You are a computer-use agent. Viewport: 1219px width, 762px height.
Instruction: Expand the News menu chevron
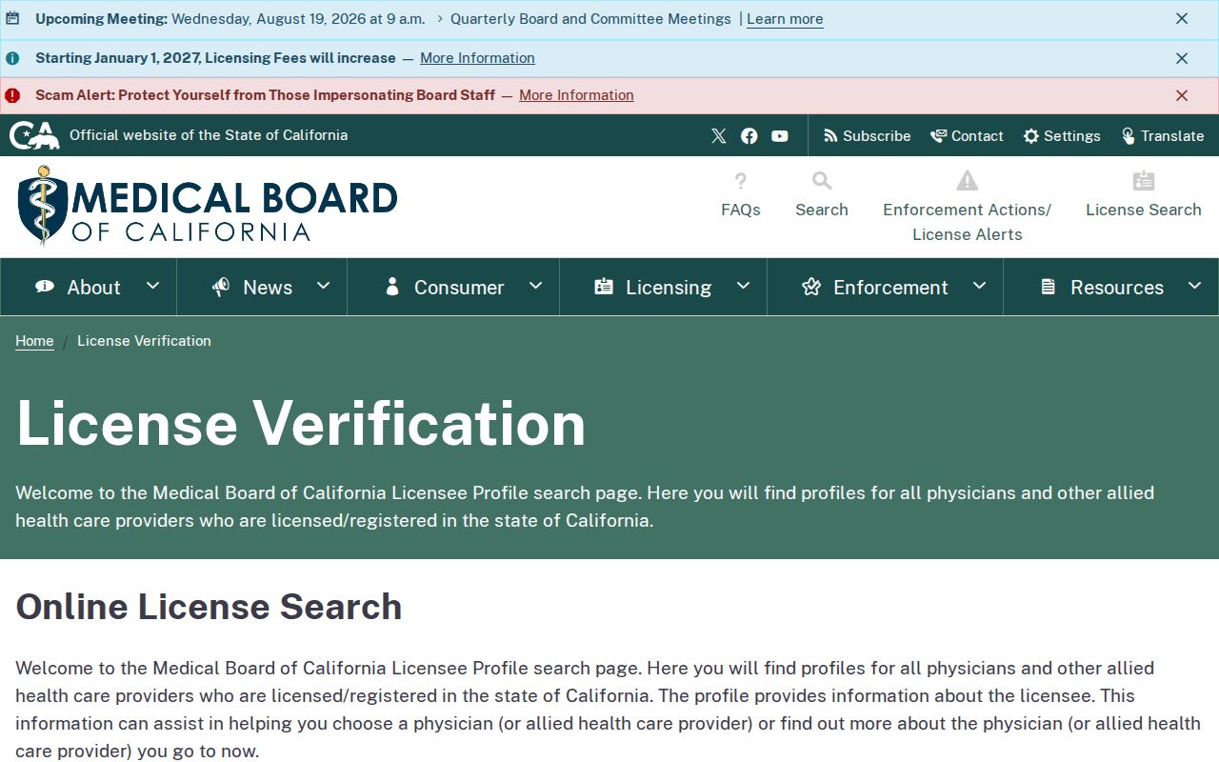(323, 286)
